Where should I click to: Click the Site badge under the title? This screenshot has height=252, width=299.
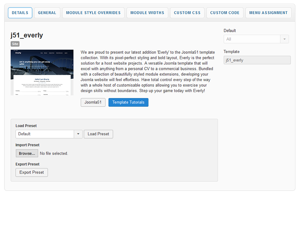[15, 44]
